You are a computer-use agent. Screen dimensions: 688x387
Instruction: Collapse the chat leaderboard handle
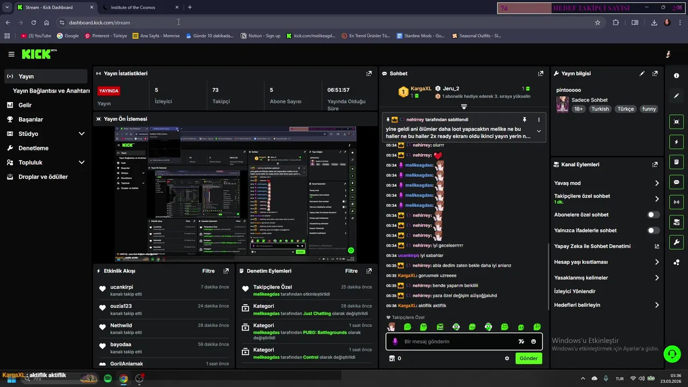point(464,107)
